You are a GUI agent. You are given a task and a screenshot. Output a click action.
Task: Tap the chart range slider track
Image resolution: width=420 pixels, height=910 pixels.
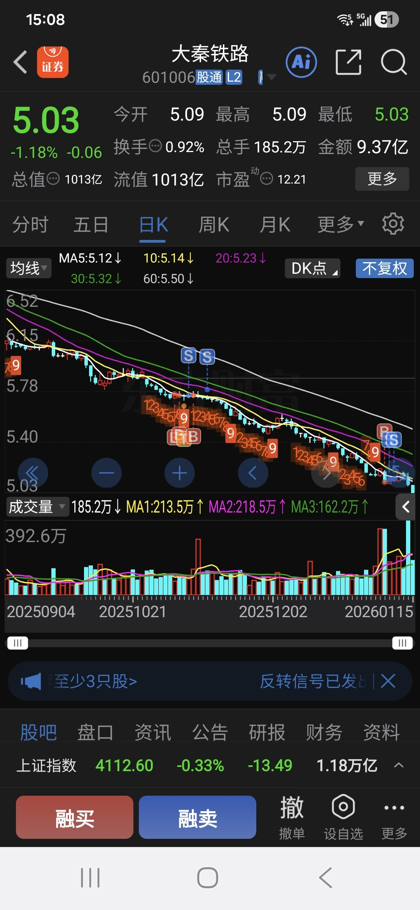tap(210, 643)
